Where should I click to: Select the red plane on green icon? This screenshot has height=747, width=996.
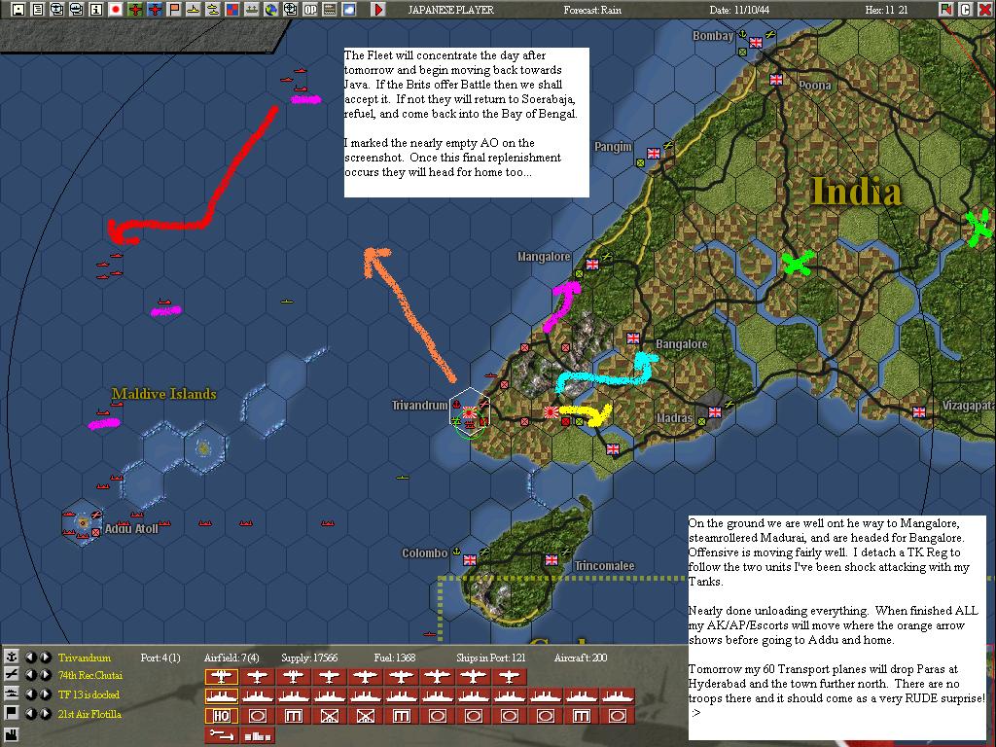pyautogui.click(x=135, y=10)
